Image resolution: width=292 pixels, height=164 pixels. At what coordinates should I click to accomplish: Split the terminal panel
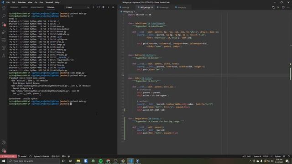pyautogui.click(x=99, y=7)
